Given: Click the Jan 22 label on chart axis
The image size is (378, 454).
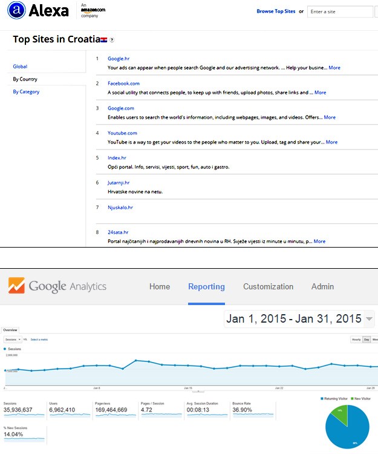Looking at the screenshot, I should (279, 388).
